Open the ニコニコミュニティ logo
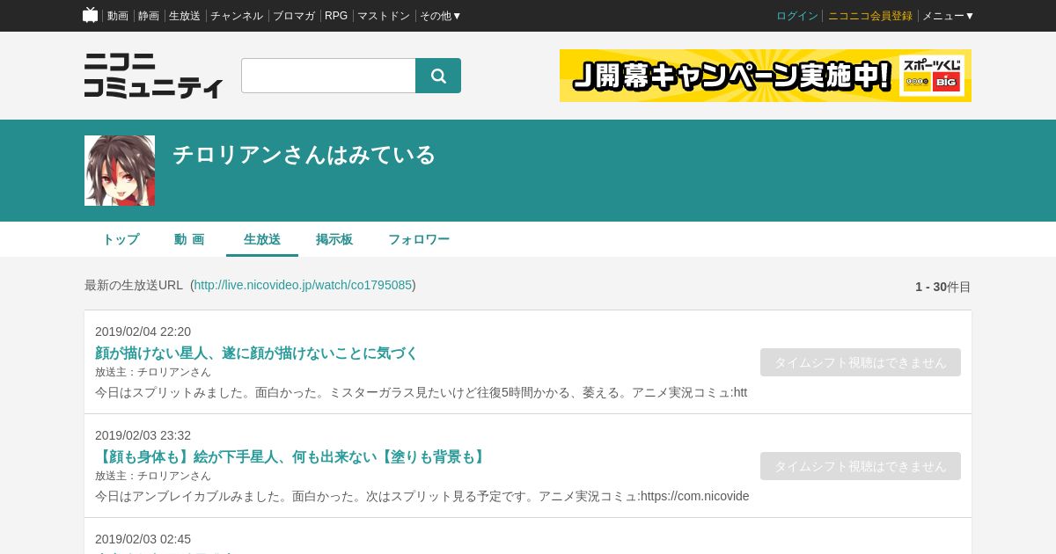Screen dimensions: 1056x554 click(x=153, y=76)
